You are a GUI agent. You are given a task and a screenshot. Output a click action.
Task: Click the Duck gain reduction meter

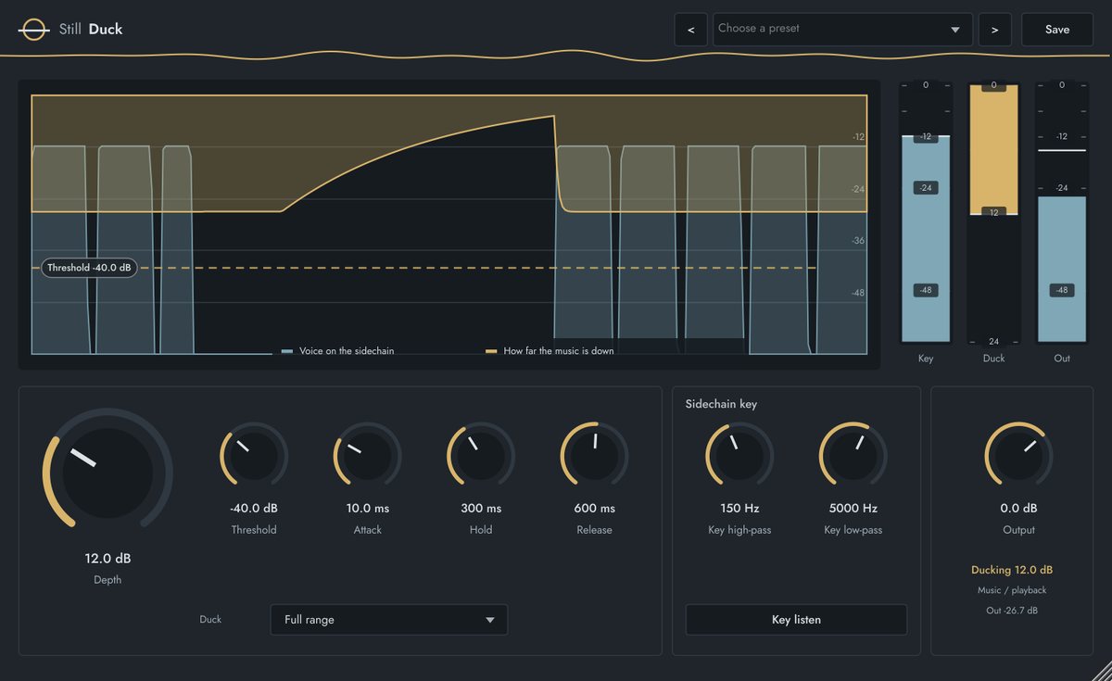pyautogui.click(x=993, y=213)
